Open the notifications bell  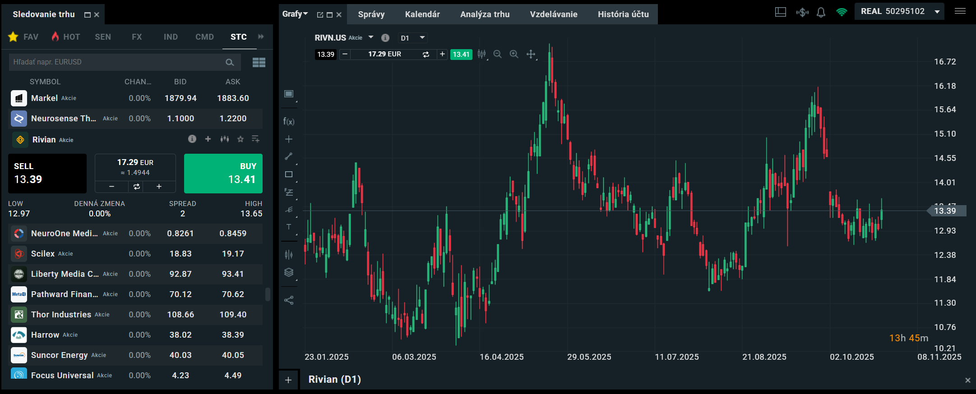tap(821, 12)
